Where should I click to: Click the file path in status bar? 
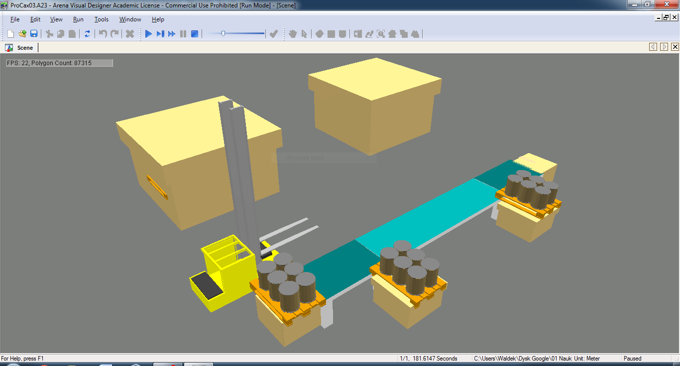pos(522,359)
